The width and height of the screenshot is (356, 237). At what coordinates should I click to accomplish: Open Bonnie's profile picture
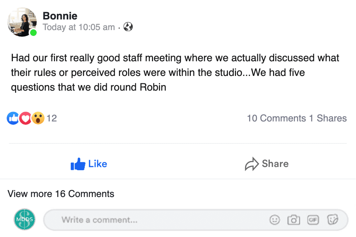22,22
